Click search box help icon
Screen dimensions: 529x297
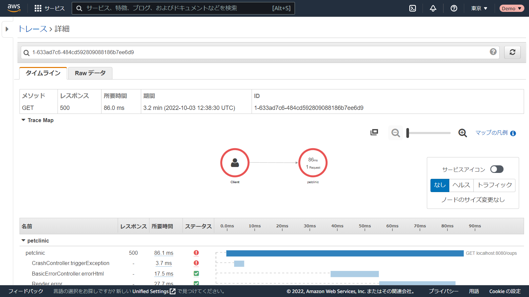(x=493, y=52)
